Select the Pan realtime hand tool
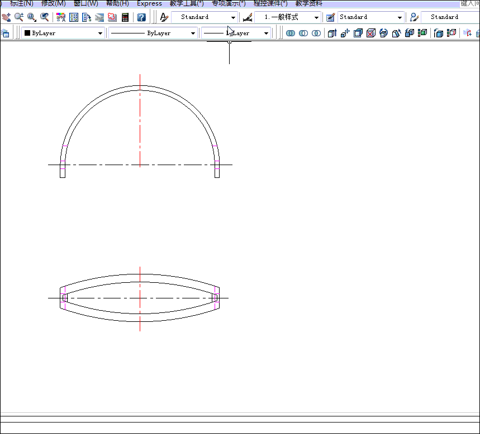The height and width of the screenshot is (434, 480). point(6,17)
